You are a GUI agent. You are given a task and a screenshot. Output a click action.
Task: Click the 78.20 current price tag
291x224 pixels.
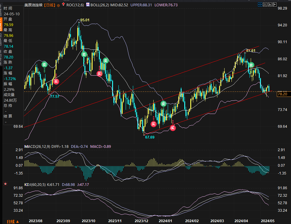(283, 94)
